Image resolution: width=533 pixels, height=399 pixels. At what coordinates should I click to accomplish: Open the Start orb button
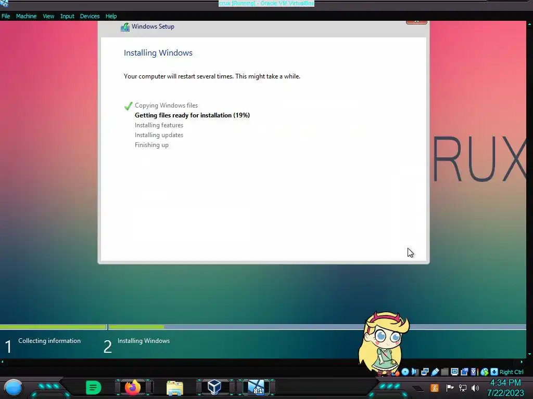pos(14,388)
